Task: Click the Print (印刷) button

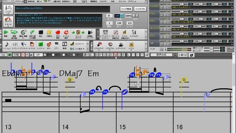Action: (16, 55)
